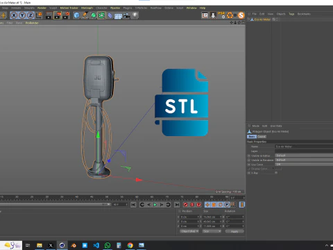The width and height of the screenshot is (333, 250).
Task: Click the Render View clapperboard icon
Action: [x=49, y=15]
